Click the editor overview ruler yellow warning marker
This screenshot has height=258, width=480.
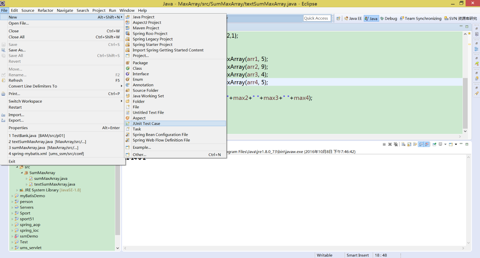(x=469, y=44)
